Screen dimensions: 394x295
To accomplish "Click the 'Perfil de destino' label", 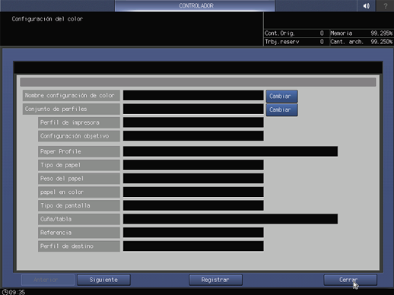I will tap(79, 246).
